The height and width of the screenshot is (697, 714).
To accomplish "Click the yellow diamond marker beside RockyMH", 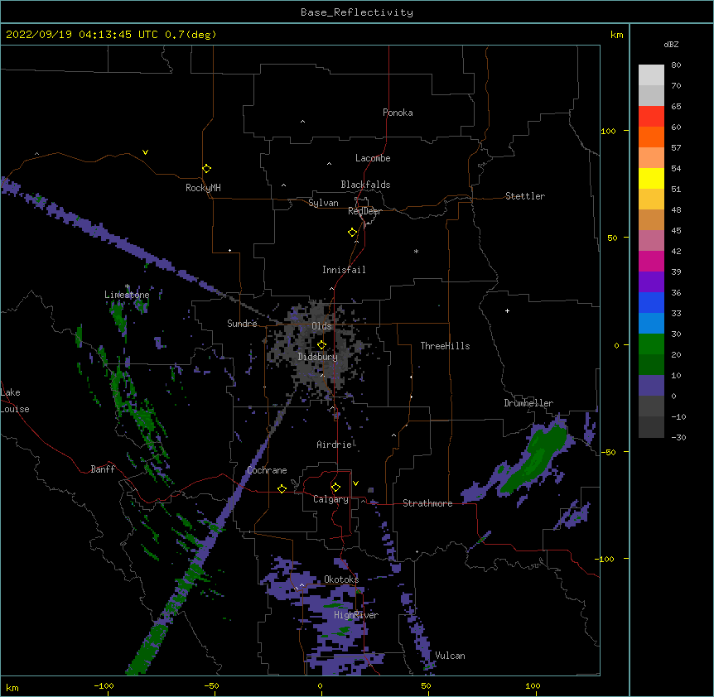I will click(x=206, y=169).
